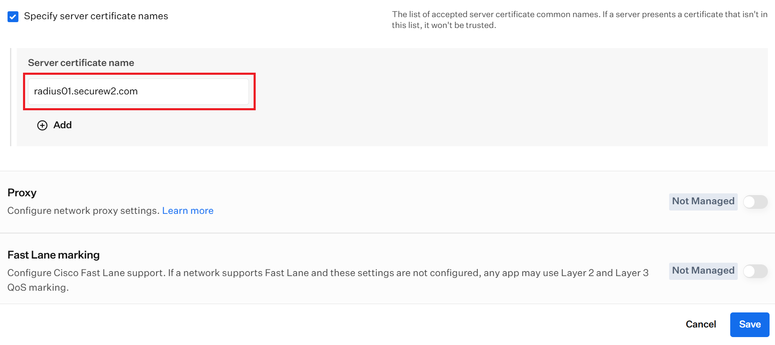Click the circled plus icon beside Add
Image resolution: width=775 pixels, height=345 pixels.
coord(42,125)
